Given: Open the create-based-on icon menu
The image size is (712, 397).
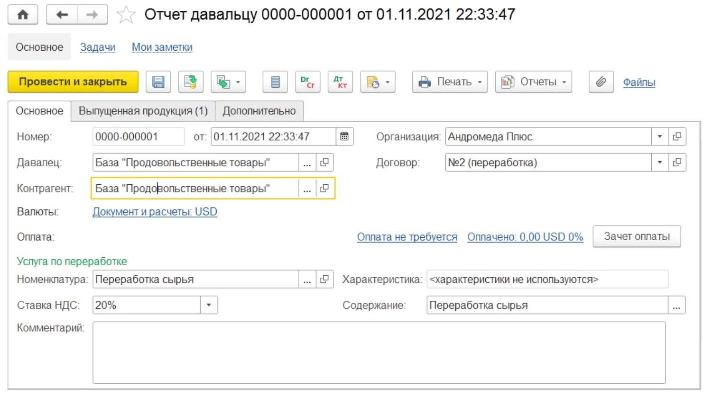Looking at the screenshot, I should [229, 82].
